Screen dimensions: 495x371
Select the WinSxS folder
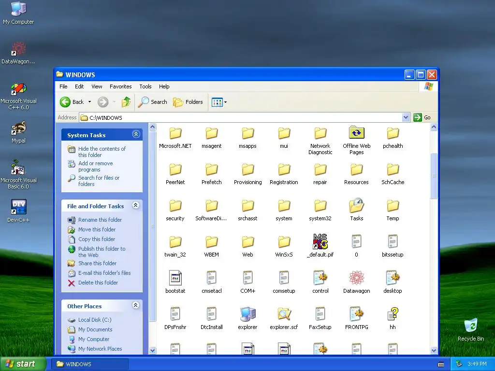pyautogui.click(x=284, y=246)
